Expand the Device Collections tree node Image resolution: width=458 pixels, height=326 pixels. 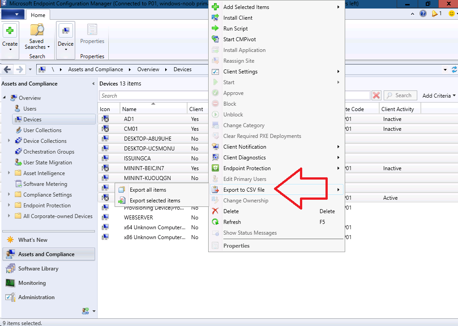(9, 141)
